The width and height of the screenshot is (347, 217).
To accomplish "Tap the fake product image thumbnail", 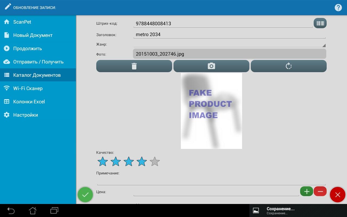I will 211,111.
